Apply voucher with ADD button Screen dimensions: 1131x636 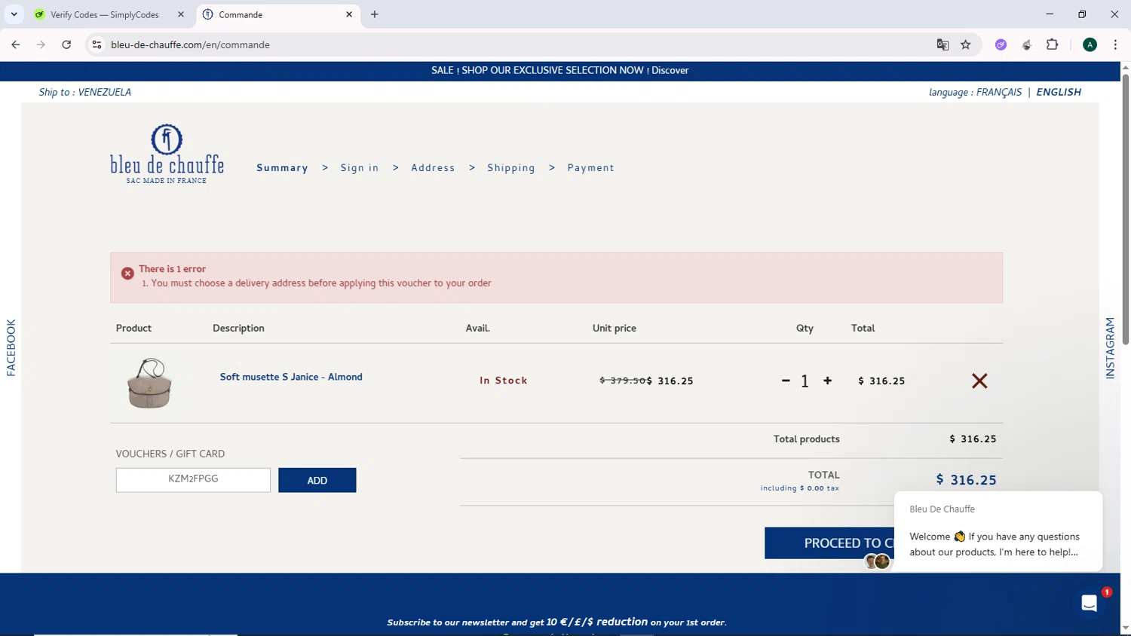[x=317, y=480]
